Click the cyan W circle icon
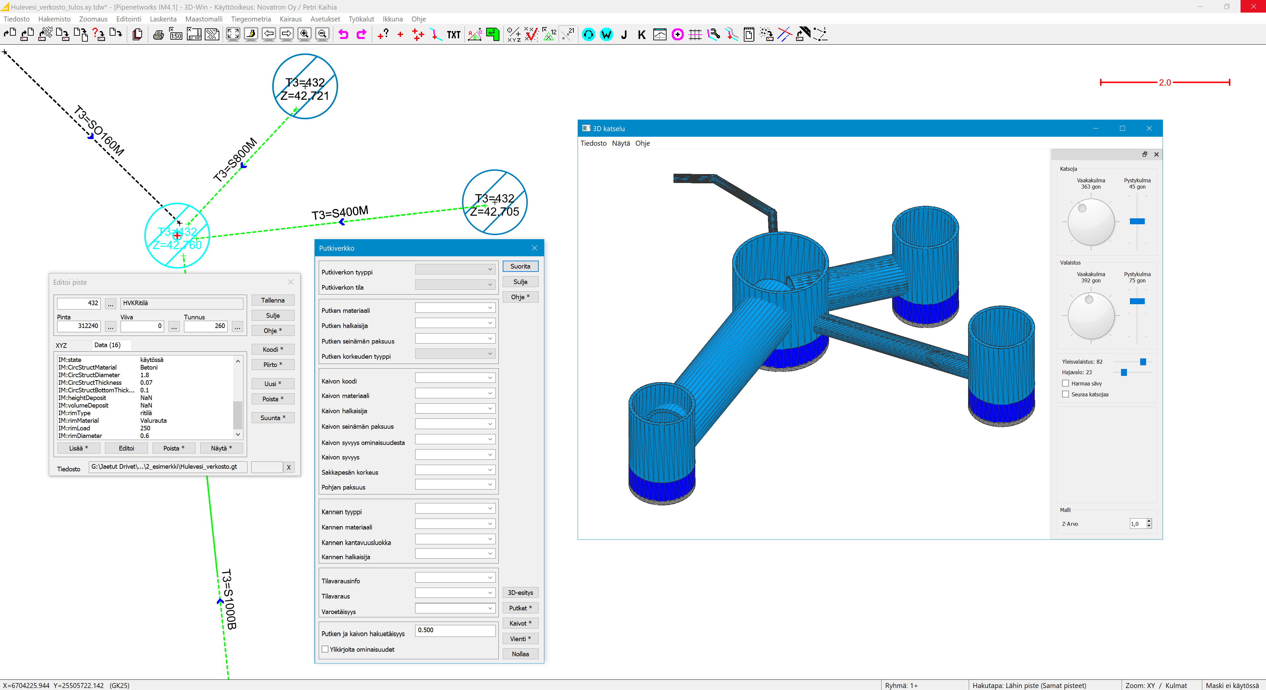The image size is (1266, 690). pyautogui.click(x=606, y=34)
